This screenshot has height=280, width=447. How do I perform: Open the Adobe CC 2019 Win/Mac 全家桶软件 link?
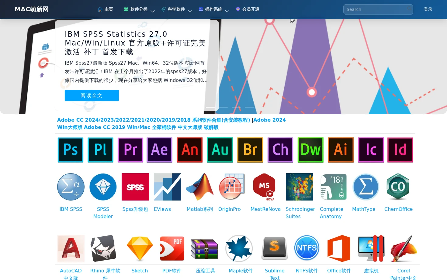point(151,127)
